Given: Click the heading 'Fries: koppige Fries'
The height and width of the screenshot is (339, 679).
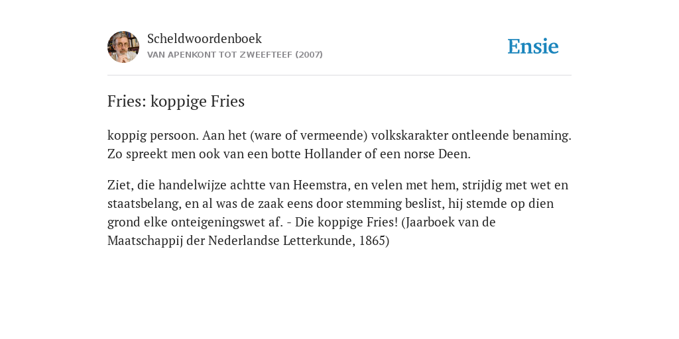Looking at the screenshot, I should click(176, 101).
